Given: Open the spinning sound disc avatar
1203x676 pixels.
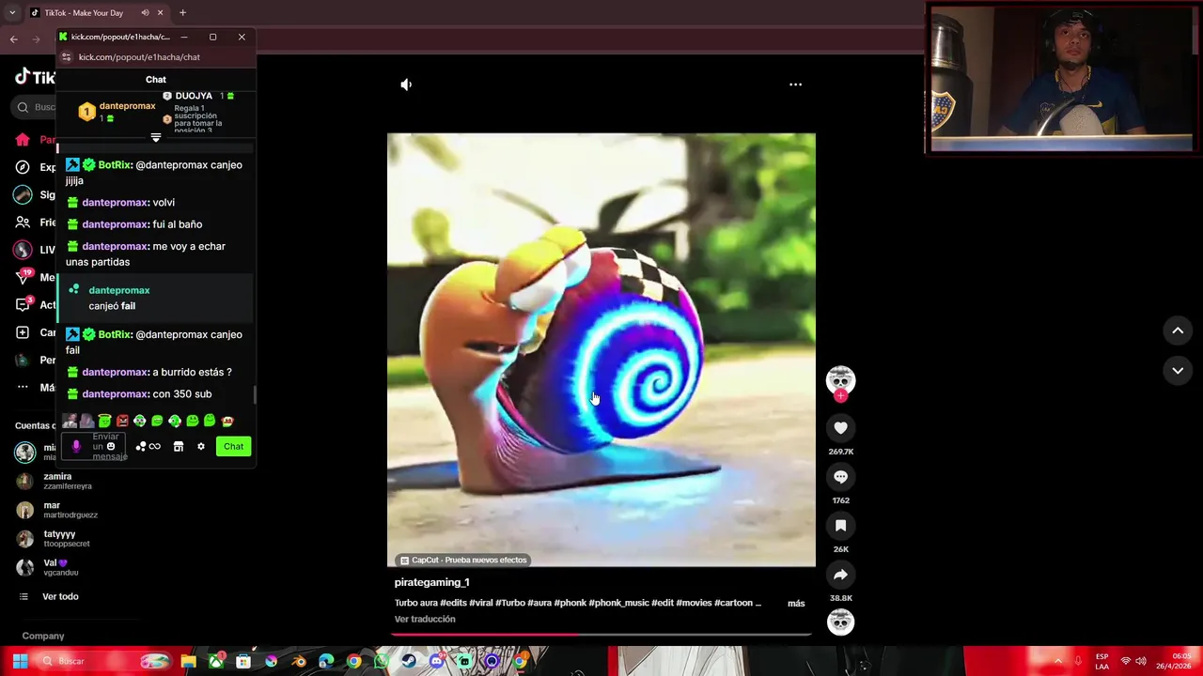Looking at the screenshot, I should coord(840,622).
